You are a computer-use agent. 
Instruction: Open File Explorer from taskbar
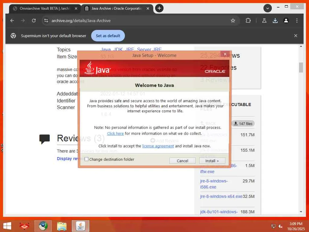[62, 226]
